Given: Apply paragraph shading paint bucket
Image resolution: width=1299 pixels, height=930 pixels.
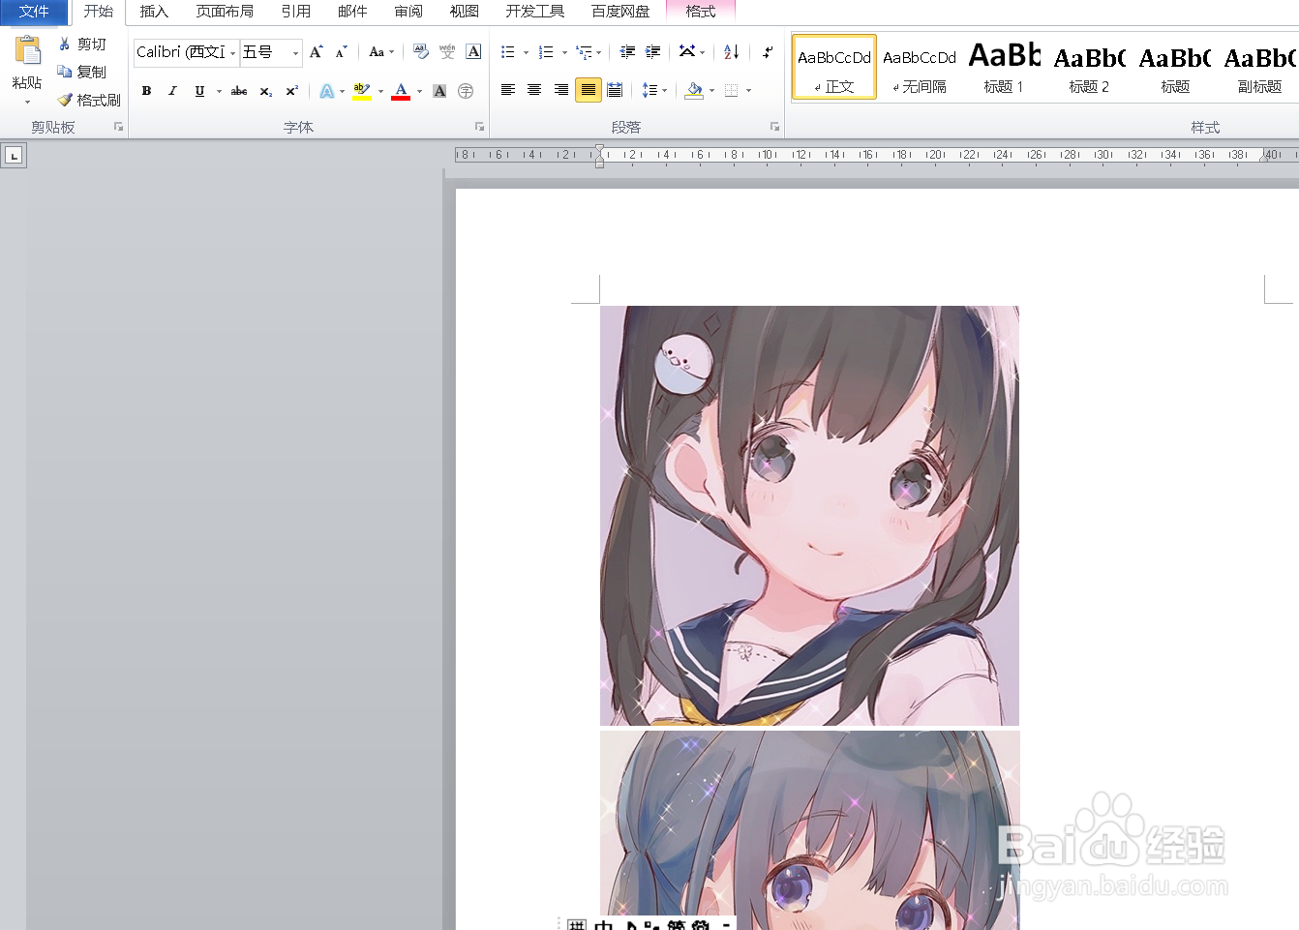Looking at the screenshot, I should [x=694, y=91].
